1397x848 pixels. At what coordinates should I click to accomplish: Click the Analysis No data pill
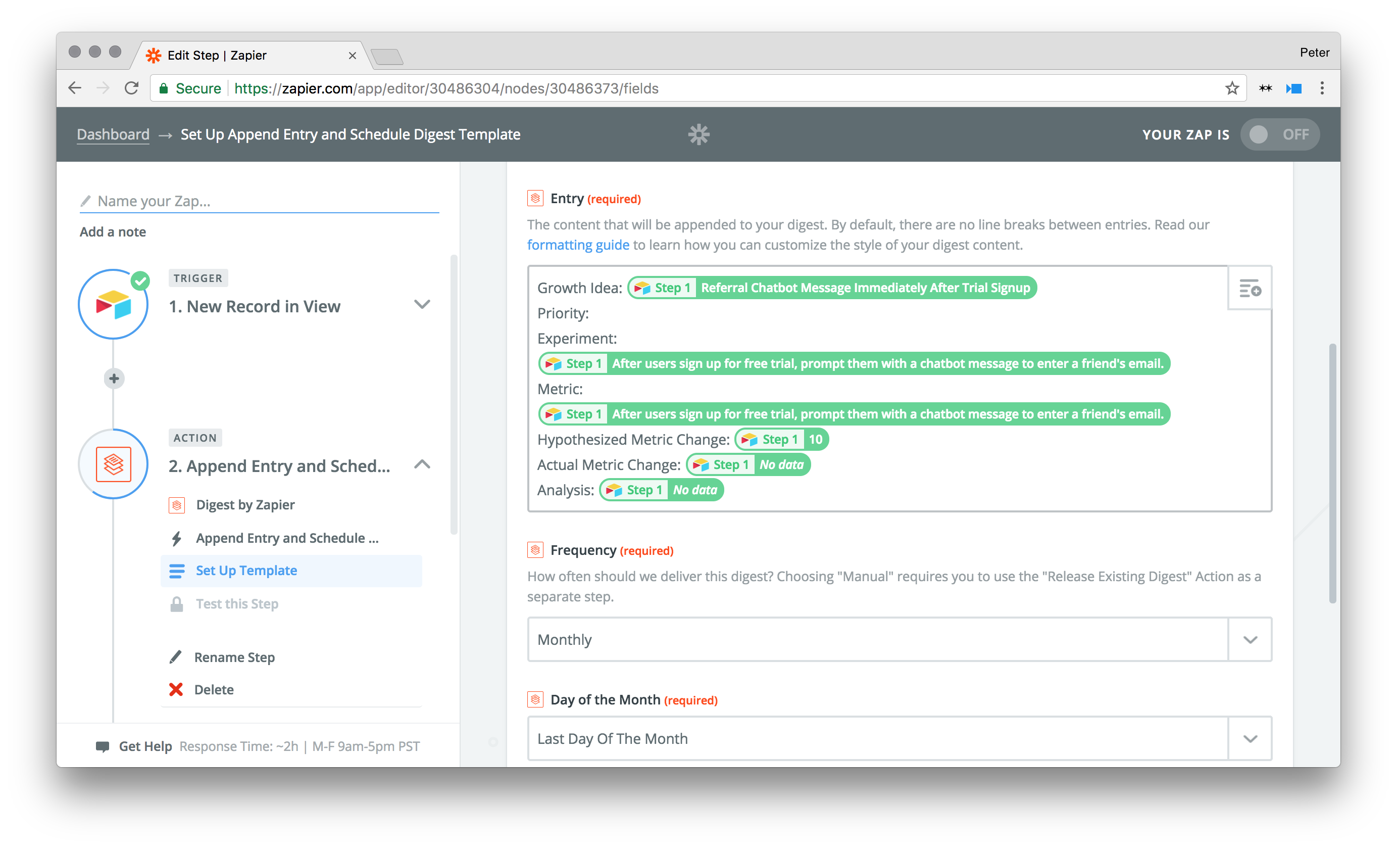point(661,490)
